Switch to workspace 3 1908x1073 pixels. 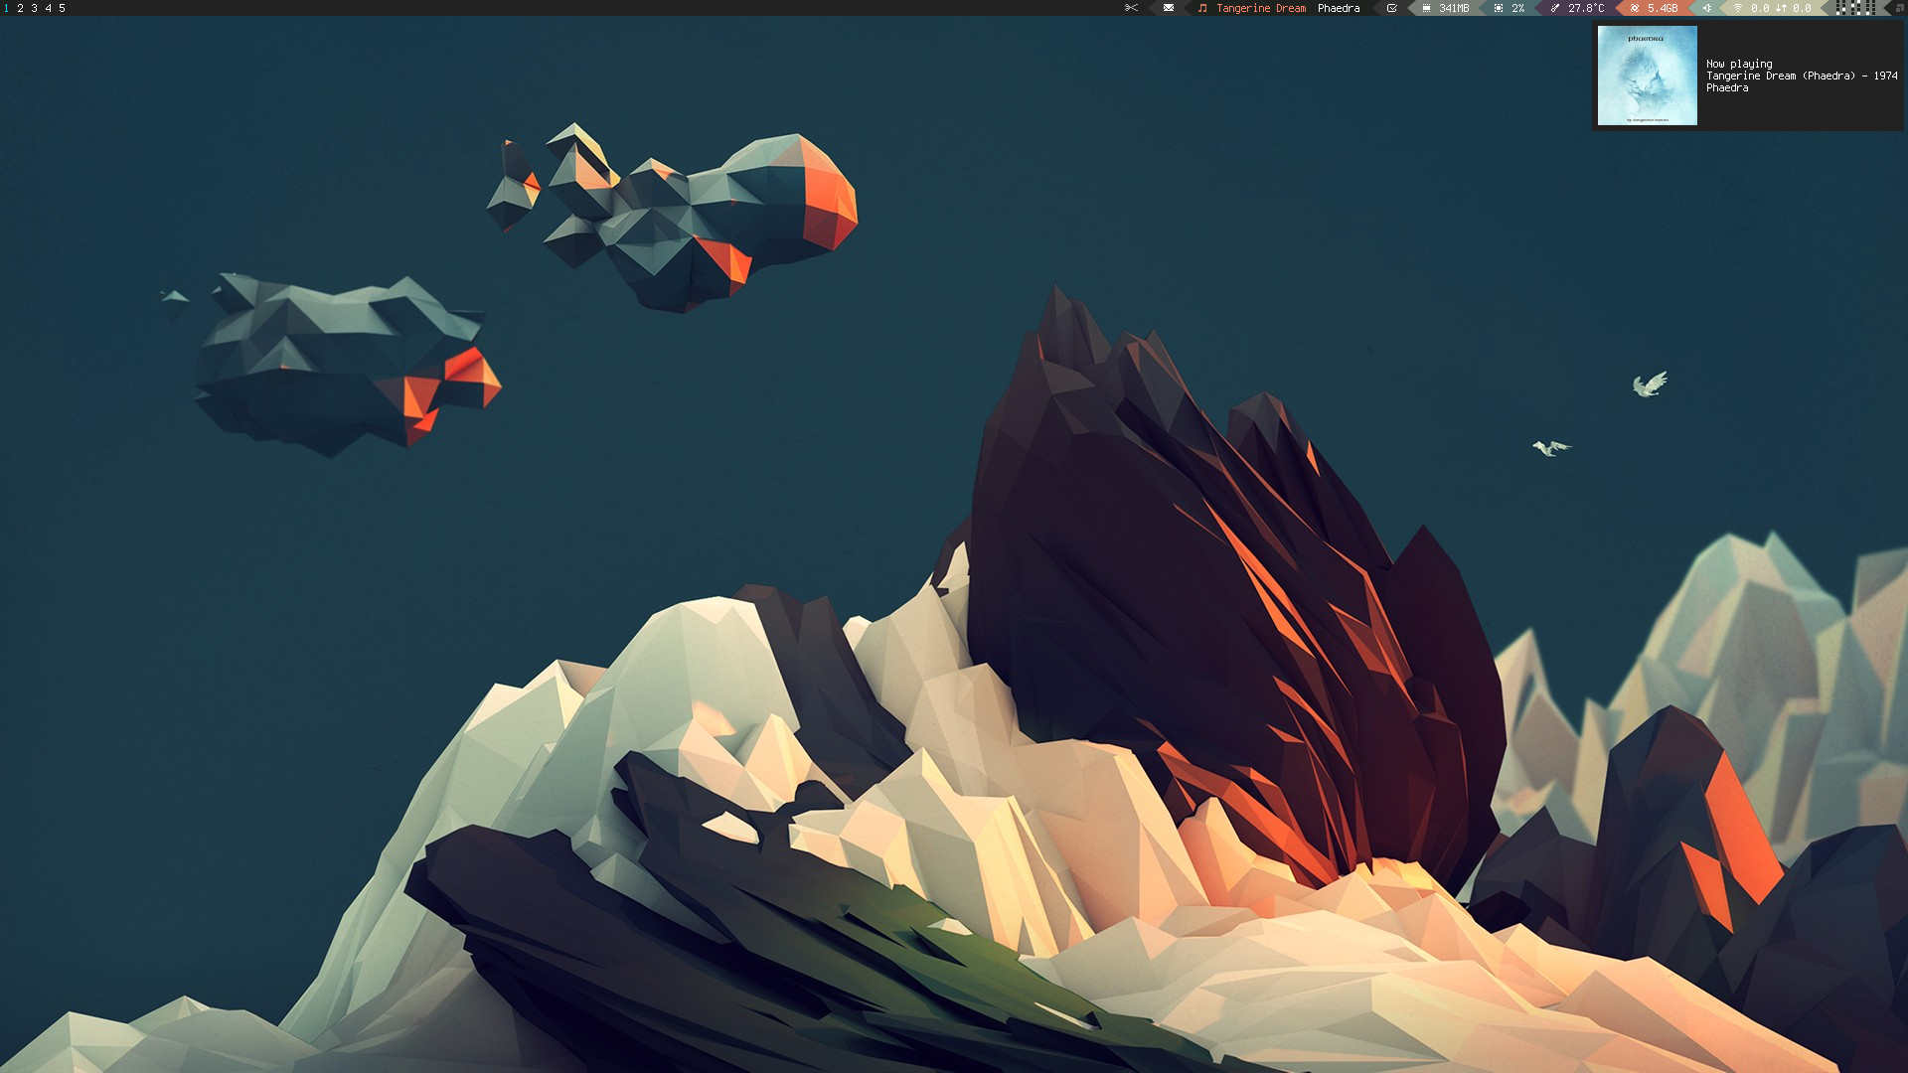click(34, 8)
